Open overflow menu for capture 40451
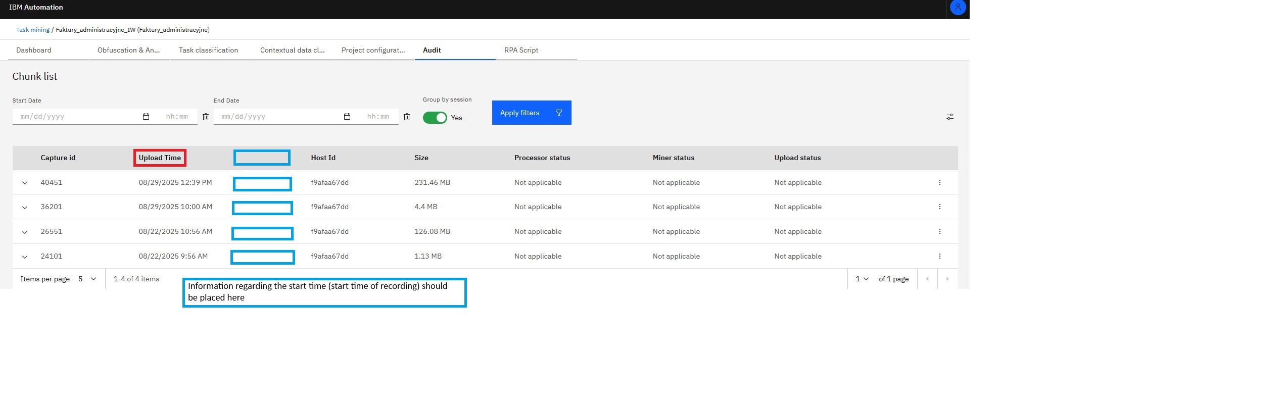The height and width of the screenshot is (398, 1287). 940,182
